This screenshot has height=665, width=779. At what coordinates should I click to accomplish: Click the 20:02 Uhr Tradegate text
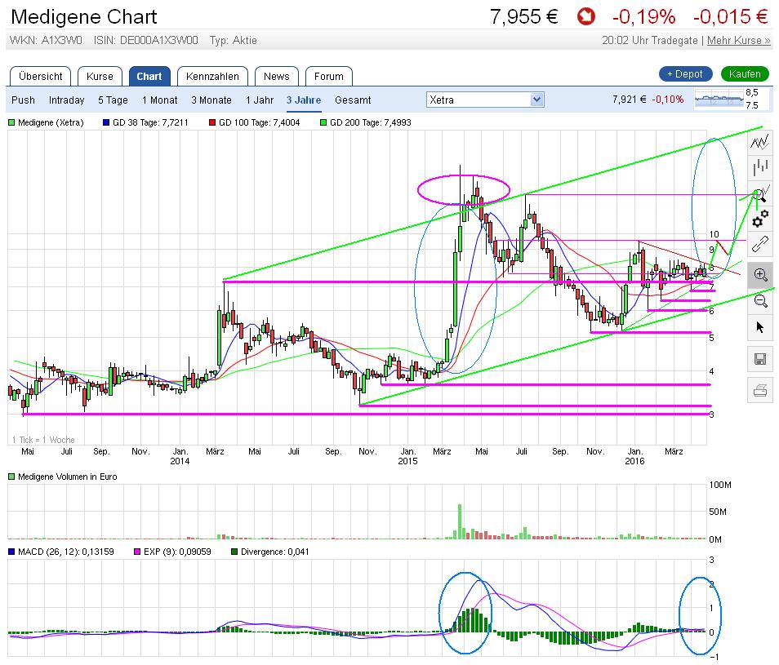point(650,40)
